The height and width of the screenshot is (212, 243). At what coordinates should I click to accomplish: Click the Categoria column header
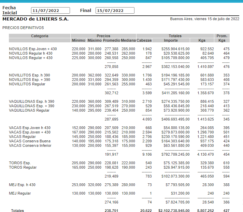[x=40, y=36]
